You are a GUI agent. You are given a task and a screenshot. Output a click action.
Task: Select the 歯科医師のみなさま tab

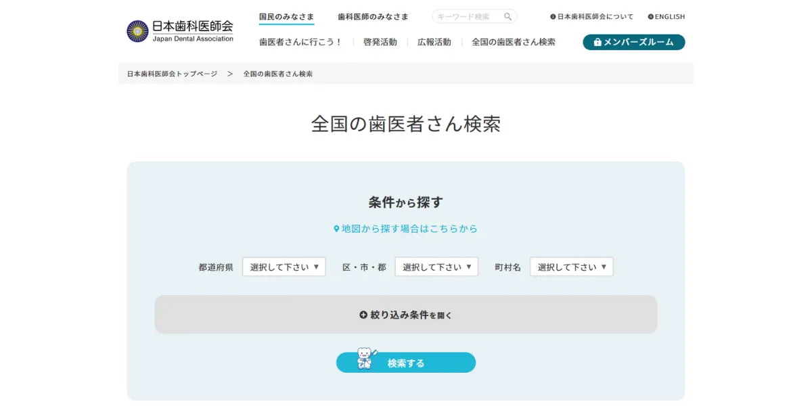[x=374, y=16]
